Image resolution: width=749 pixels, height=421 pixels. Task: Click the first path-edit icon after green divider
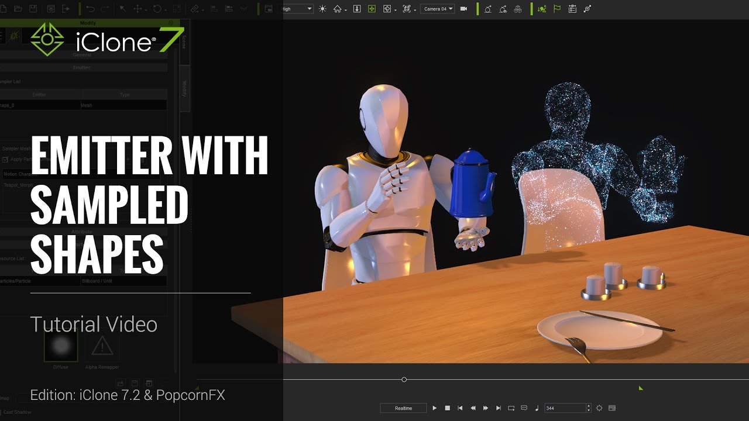click(x=487, y=9)
